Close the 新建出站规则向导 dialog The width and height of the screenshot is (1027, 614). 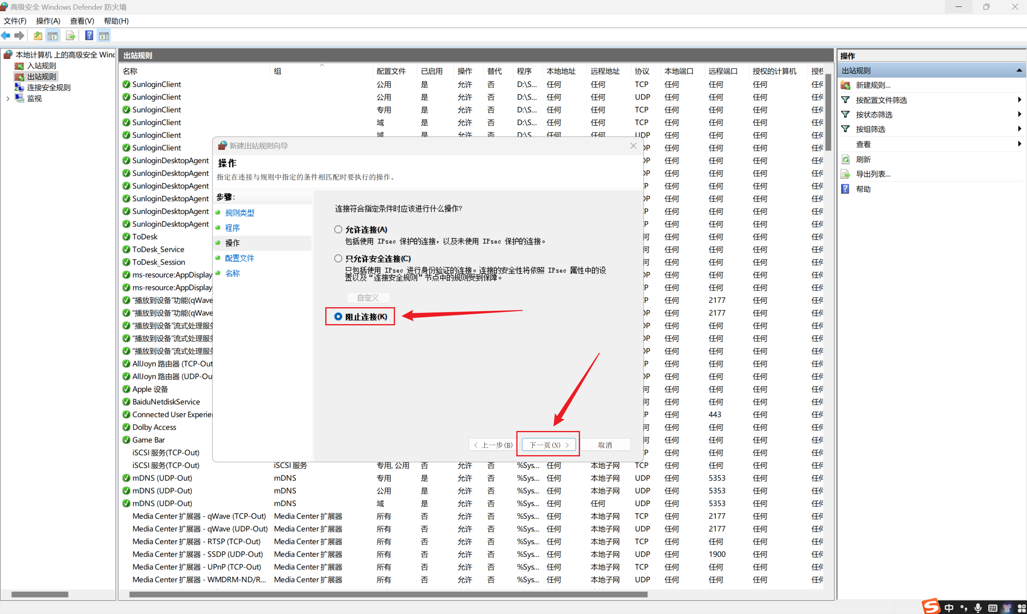(633, 146)
